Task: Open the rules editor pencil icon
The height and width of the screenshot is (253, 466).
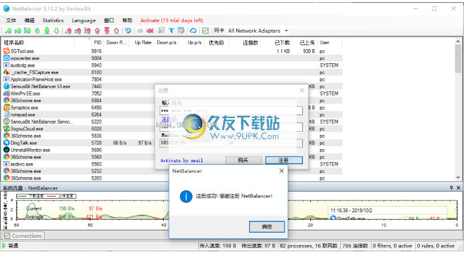Action: click(181, 30)
